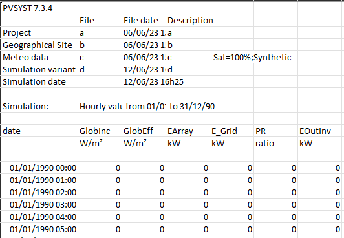Select the Project file date cell
Image resolution: width=344 pixels, height=238 pixels.
pyautogui.click(x=144, y=33)
